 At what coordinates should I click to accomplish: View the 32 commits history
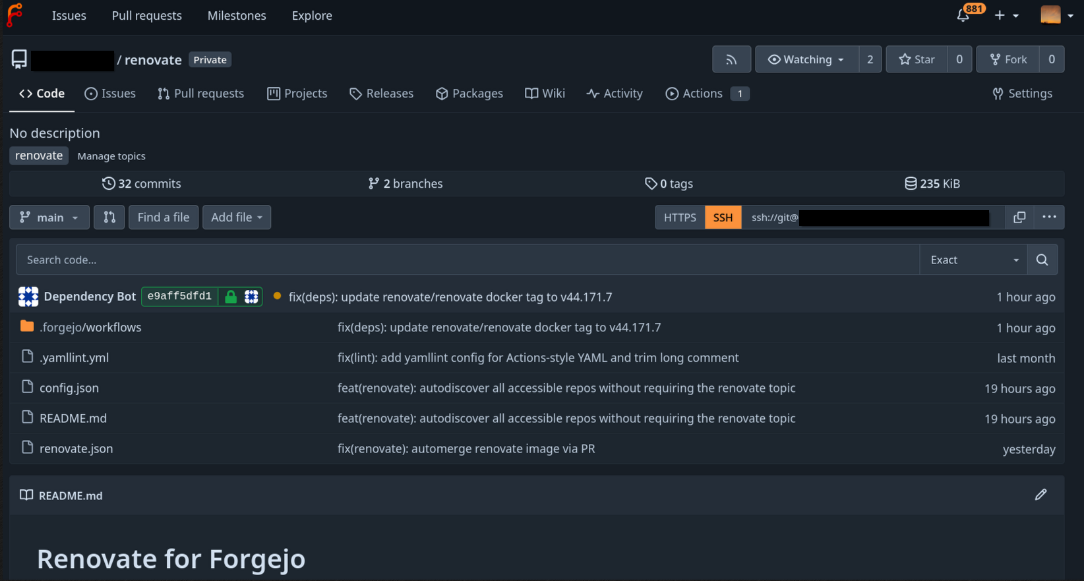tap(141, 184)
